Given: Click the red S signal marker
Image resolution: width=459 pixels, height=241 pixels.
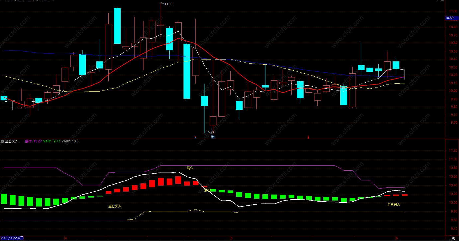Looking at the screenshot, I should 308,137.
